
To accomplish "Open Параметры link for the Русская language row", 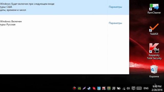I will point(115,23).
